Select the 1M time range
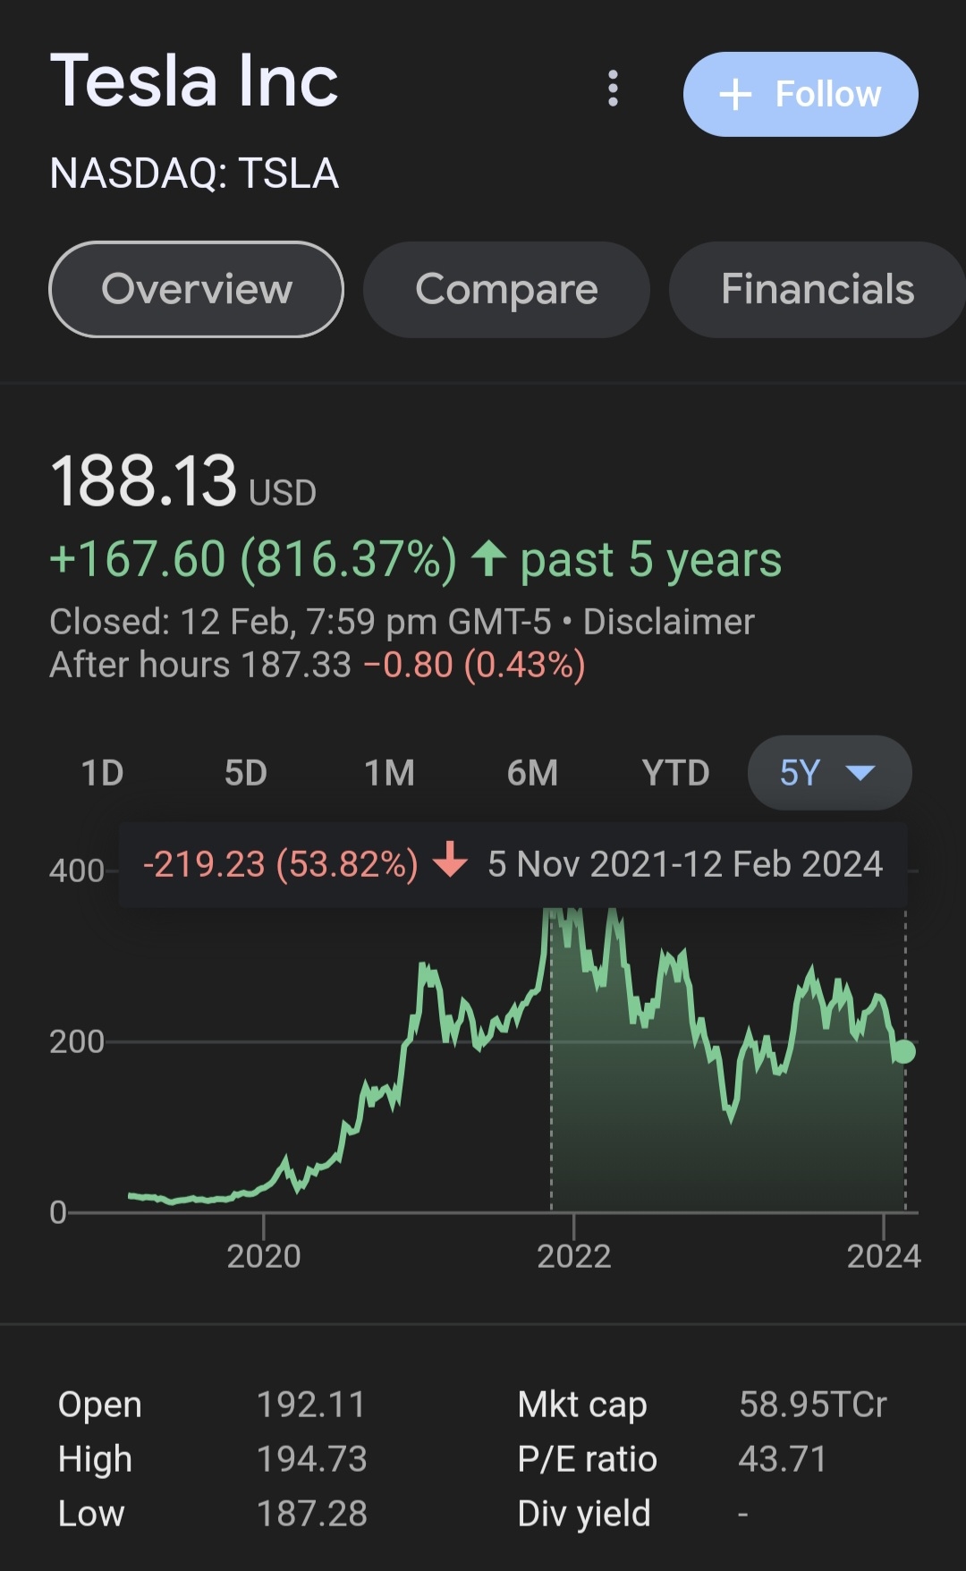Viewport: 966px width, 1571px height. [389, 773]
